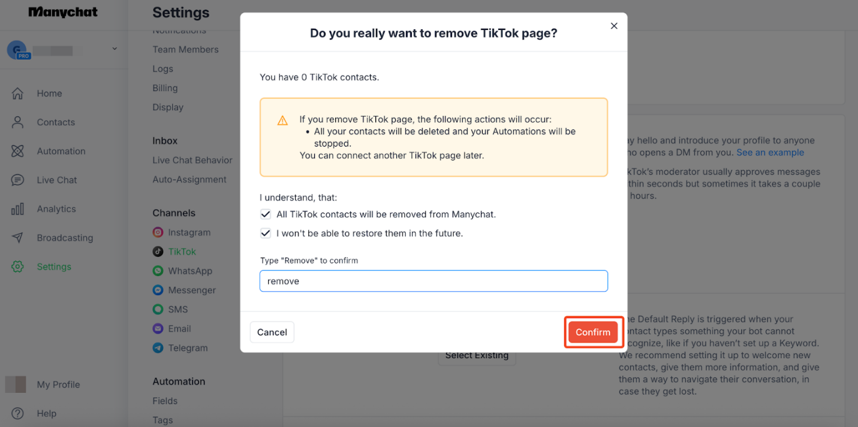Click the Broadcasting paper plane icon

pyautogui.click(x=18, y=238)
